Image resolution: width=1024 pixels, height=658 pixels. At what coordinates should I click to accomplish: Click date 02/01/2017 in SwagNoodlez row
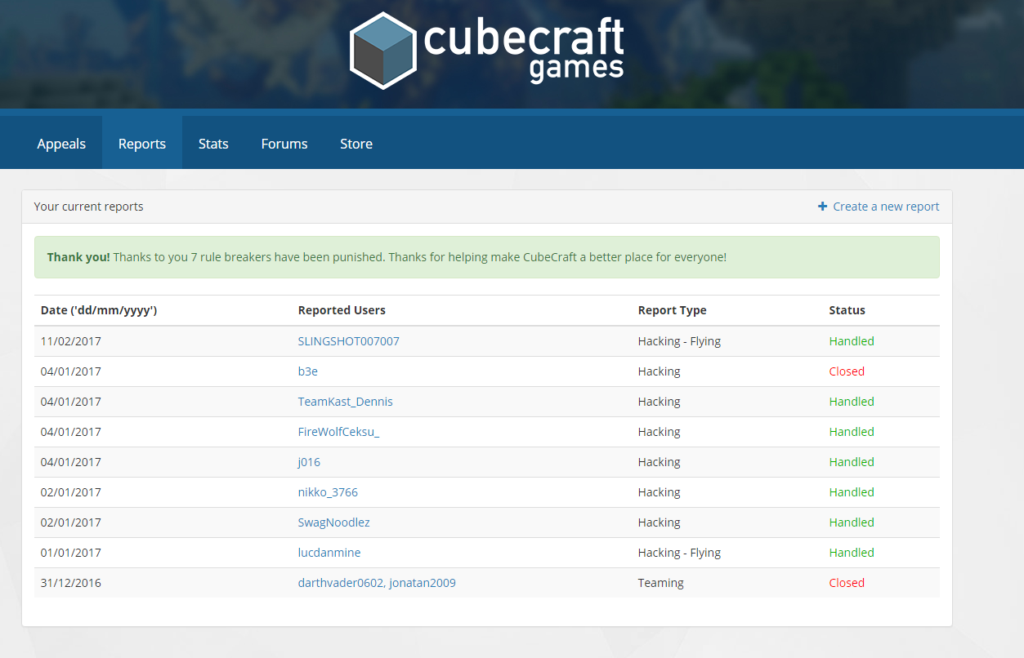coord(71,522)
